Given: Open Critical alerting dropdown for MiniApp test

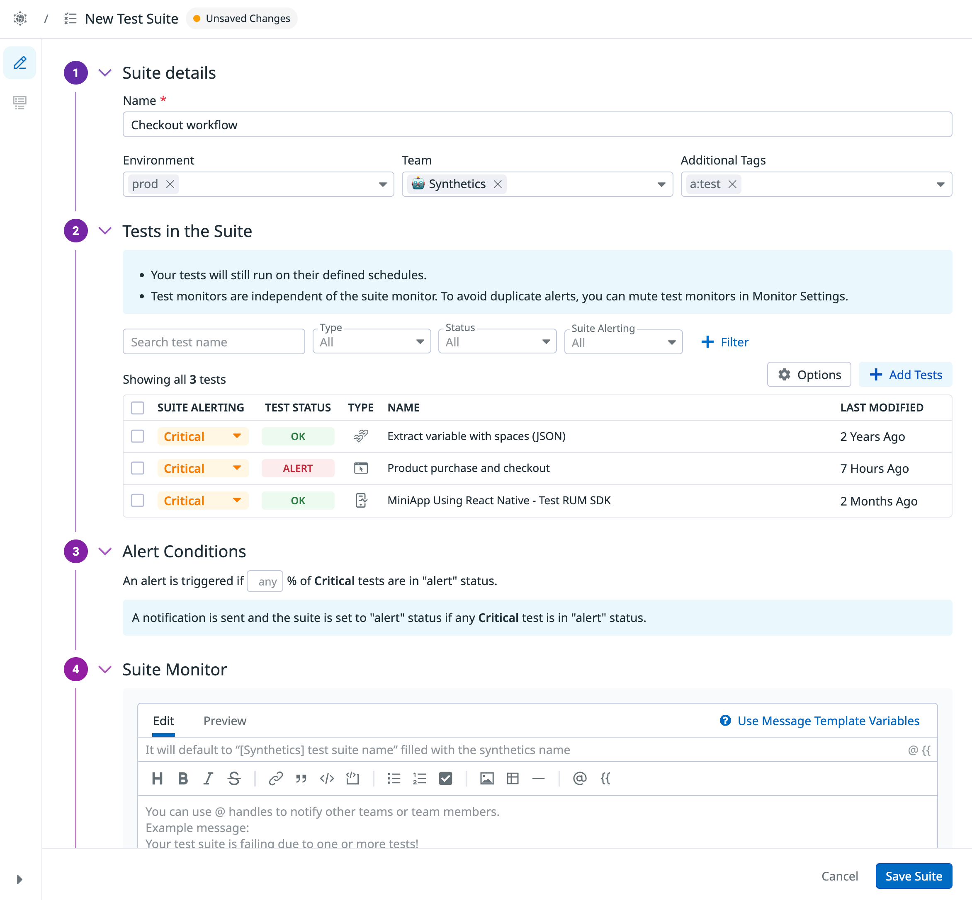Looking at the screenshot, I should coord(203,500).
